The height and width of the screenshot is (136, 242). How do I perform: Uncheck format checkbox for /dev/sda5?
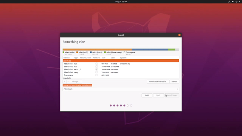[x=96, y=70]
